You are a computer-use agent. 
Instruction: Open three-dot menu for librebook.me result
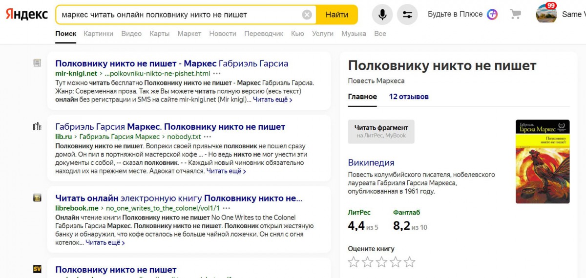pyautogui.click(x=226, y=208)
